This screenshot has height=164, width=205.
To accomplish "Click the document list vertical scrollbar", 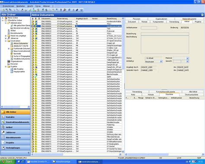I will click(123, 85).
